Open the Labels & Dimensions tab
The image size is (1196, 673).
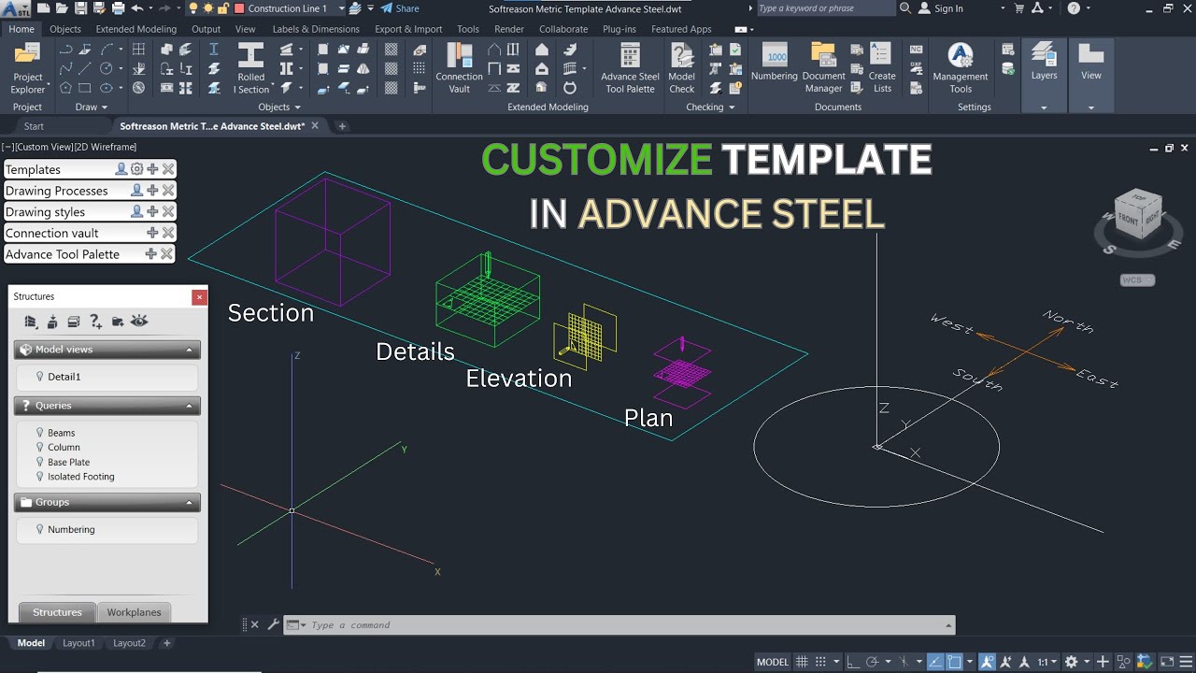pos(316,29)
